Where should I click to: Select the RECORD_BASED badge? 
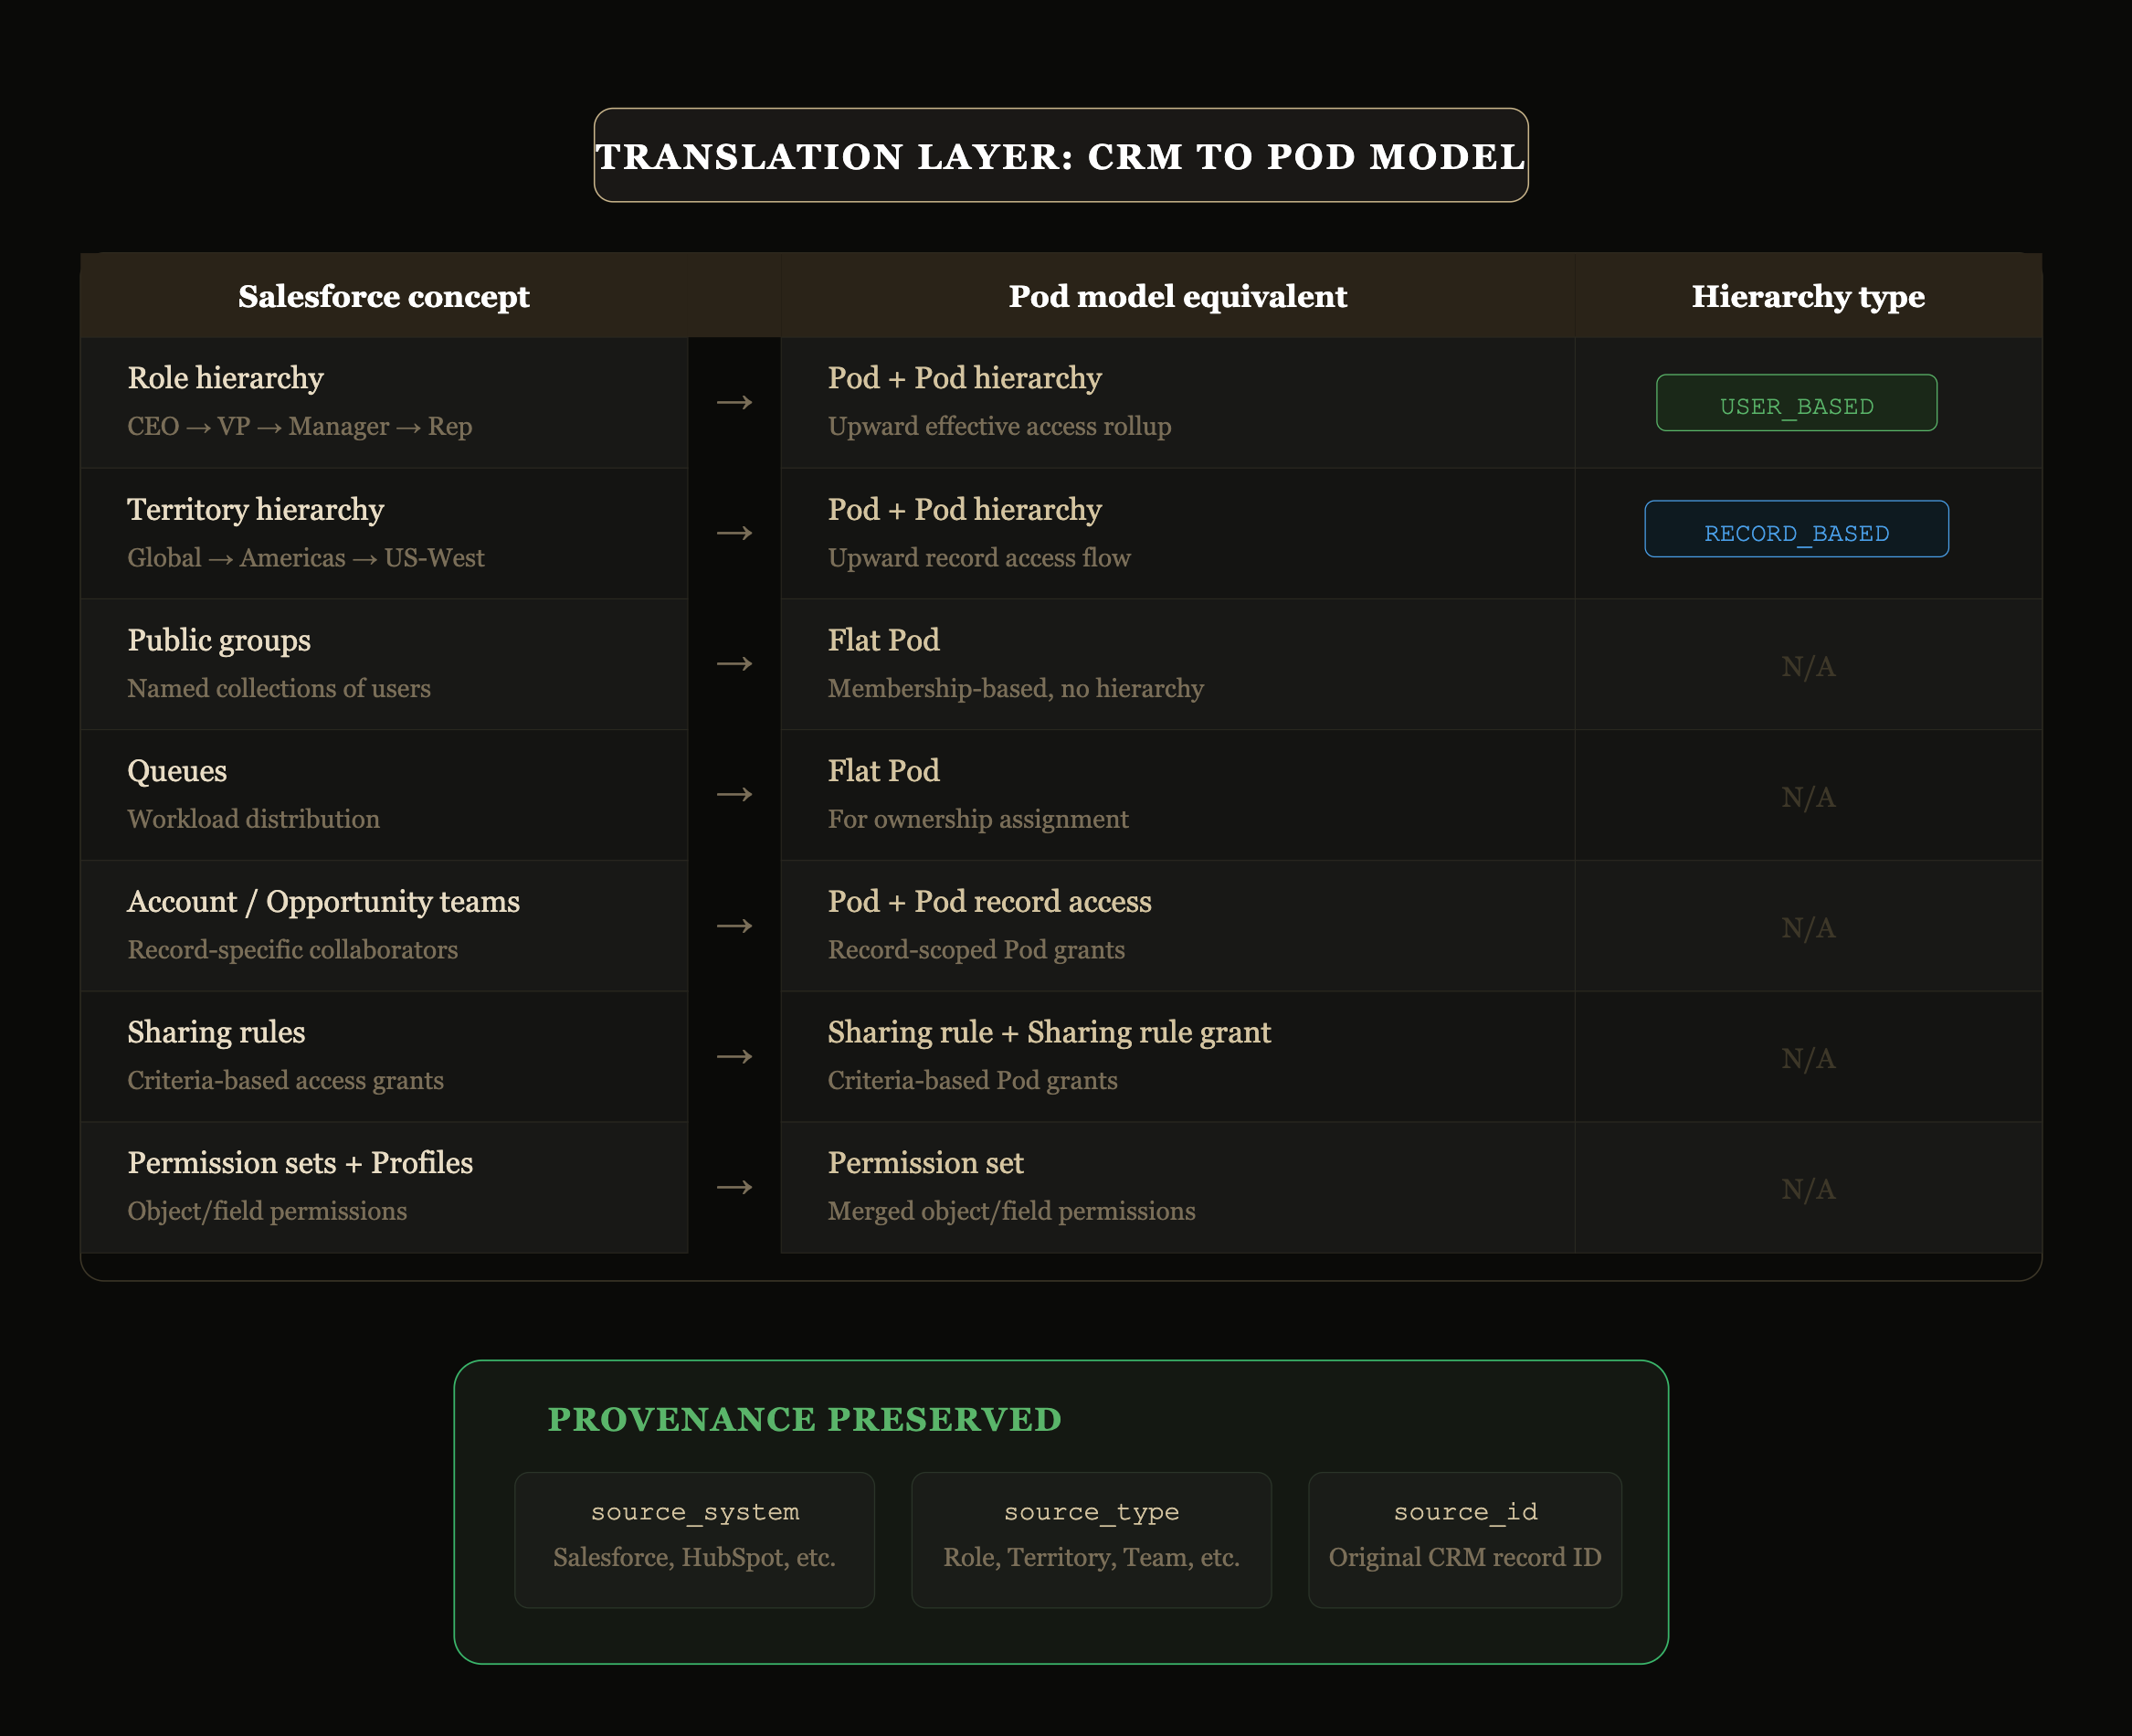tap(1796, 530)
